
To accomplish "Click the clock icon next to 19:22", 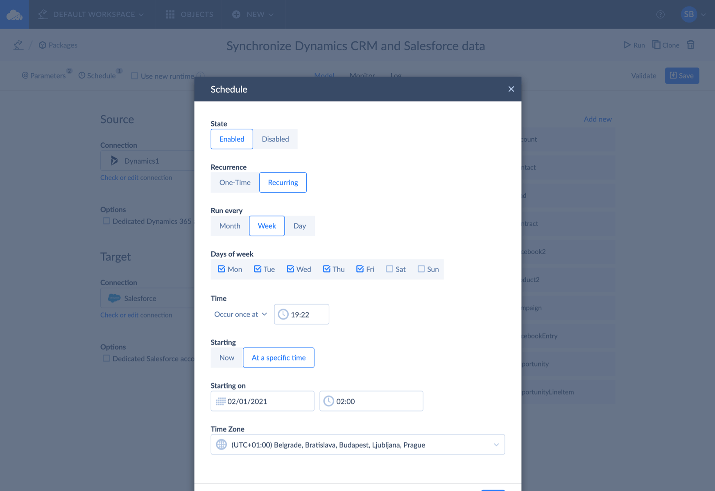I will coord(283,314).
